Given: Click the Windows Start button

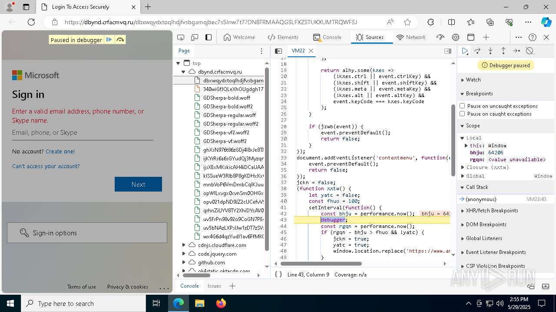Looking at the screenshot, I should [10, 303].
